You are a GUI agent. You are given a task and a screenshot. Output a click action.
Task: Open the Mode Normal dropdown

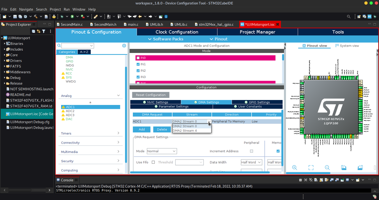[162, 151]
